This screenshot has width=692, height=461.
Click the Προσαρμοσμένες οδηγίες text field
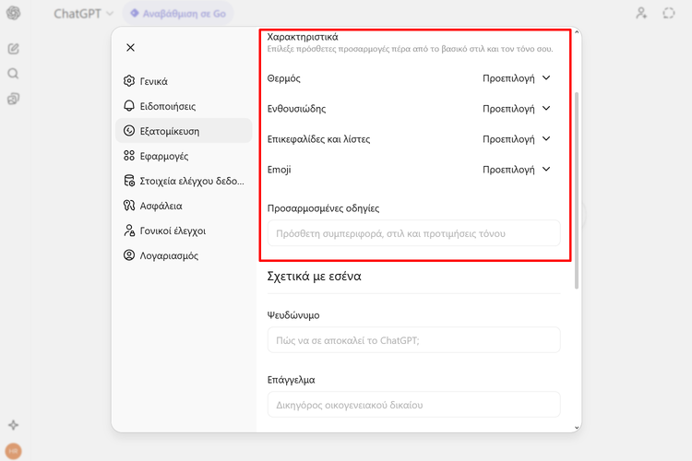click(413, 233)
